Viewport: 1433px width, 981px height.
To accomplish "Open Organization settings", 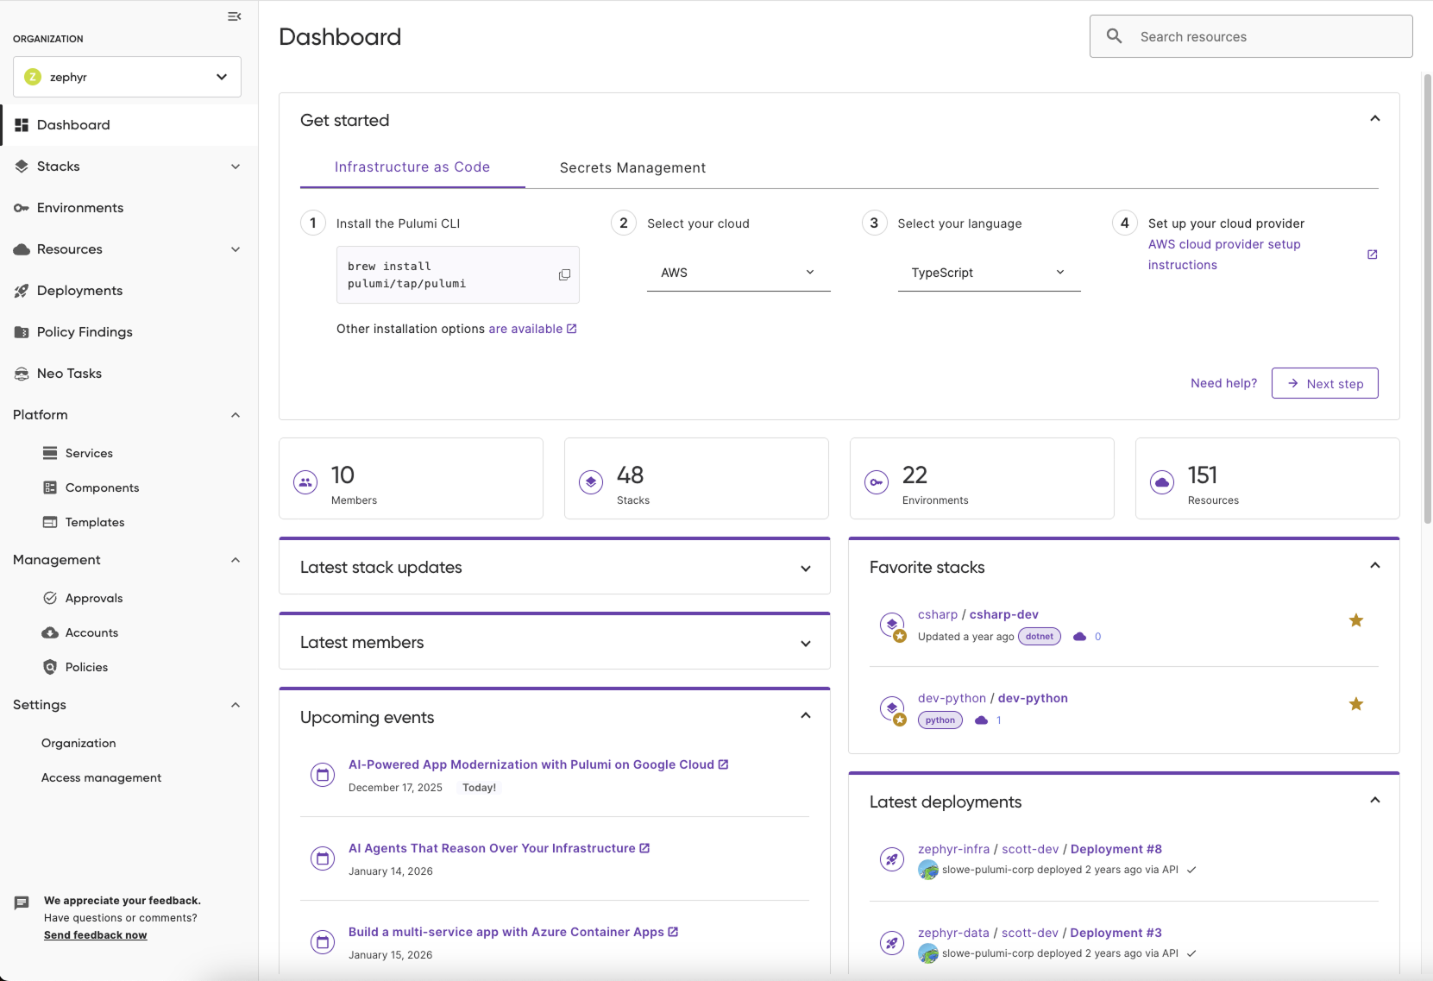I will [x=79, y=743].
